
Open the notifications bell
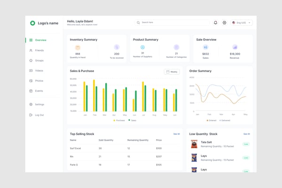pos(215,23)
